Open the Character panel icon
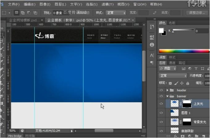This screenshot has width=210, height=138. click(x=152, y=55)
